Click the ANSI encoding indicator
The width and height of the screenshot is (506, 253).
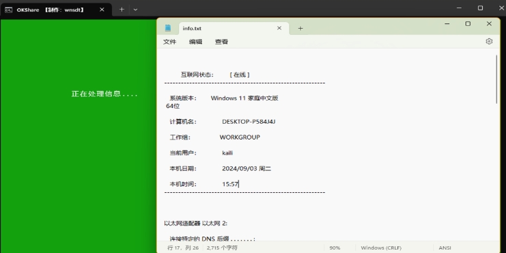(445, 248)
